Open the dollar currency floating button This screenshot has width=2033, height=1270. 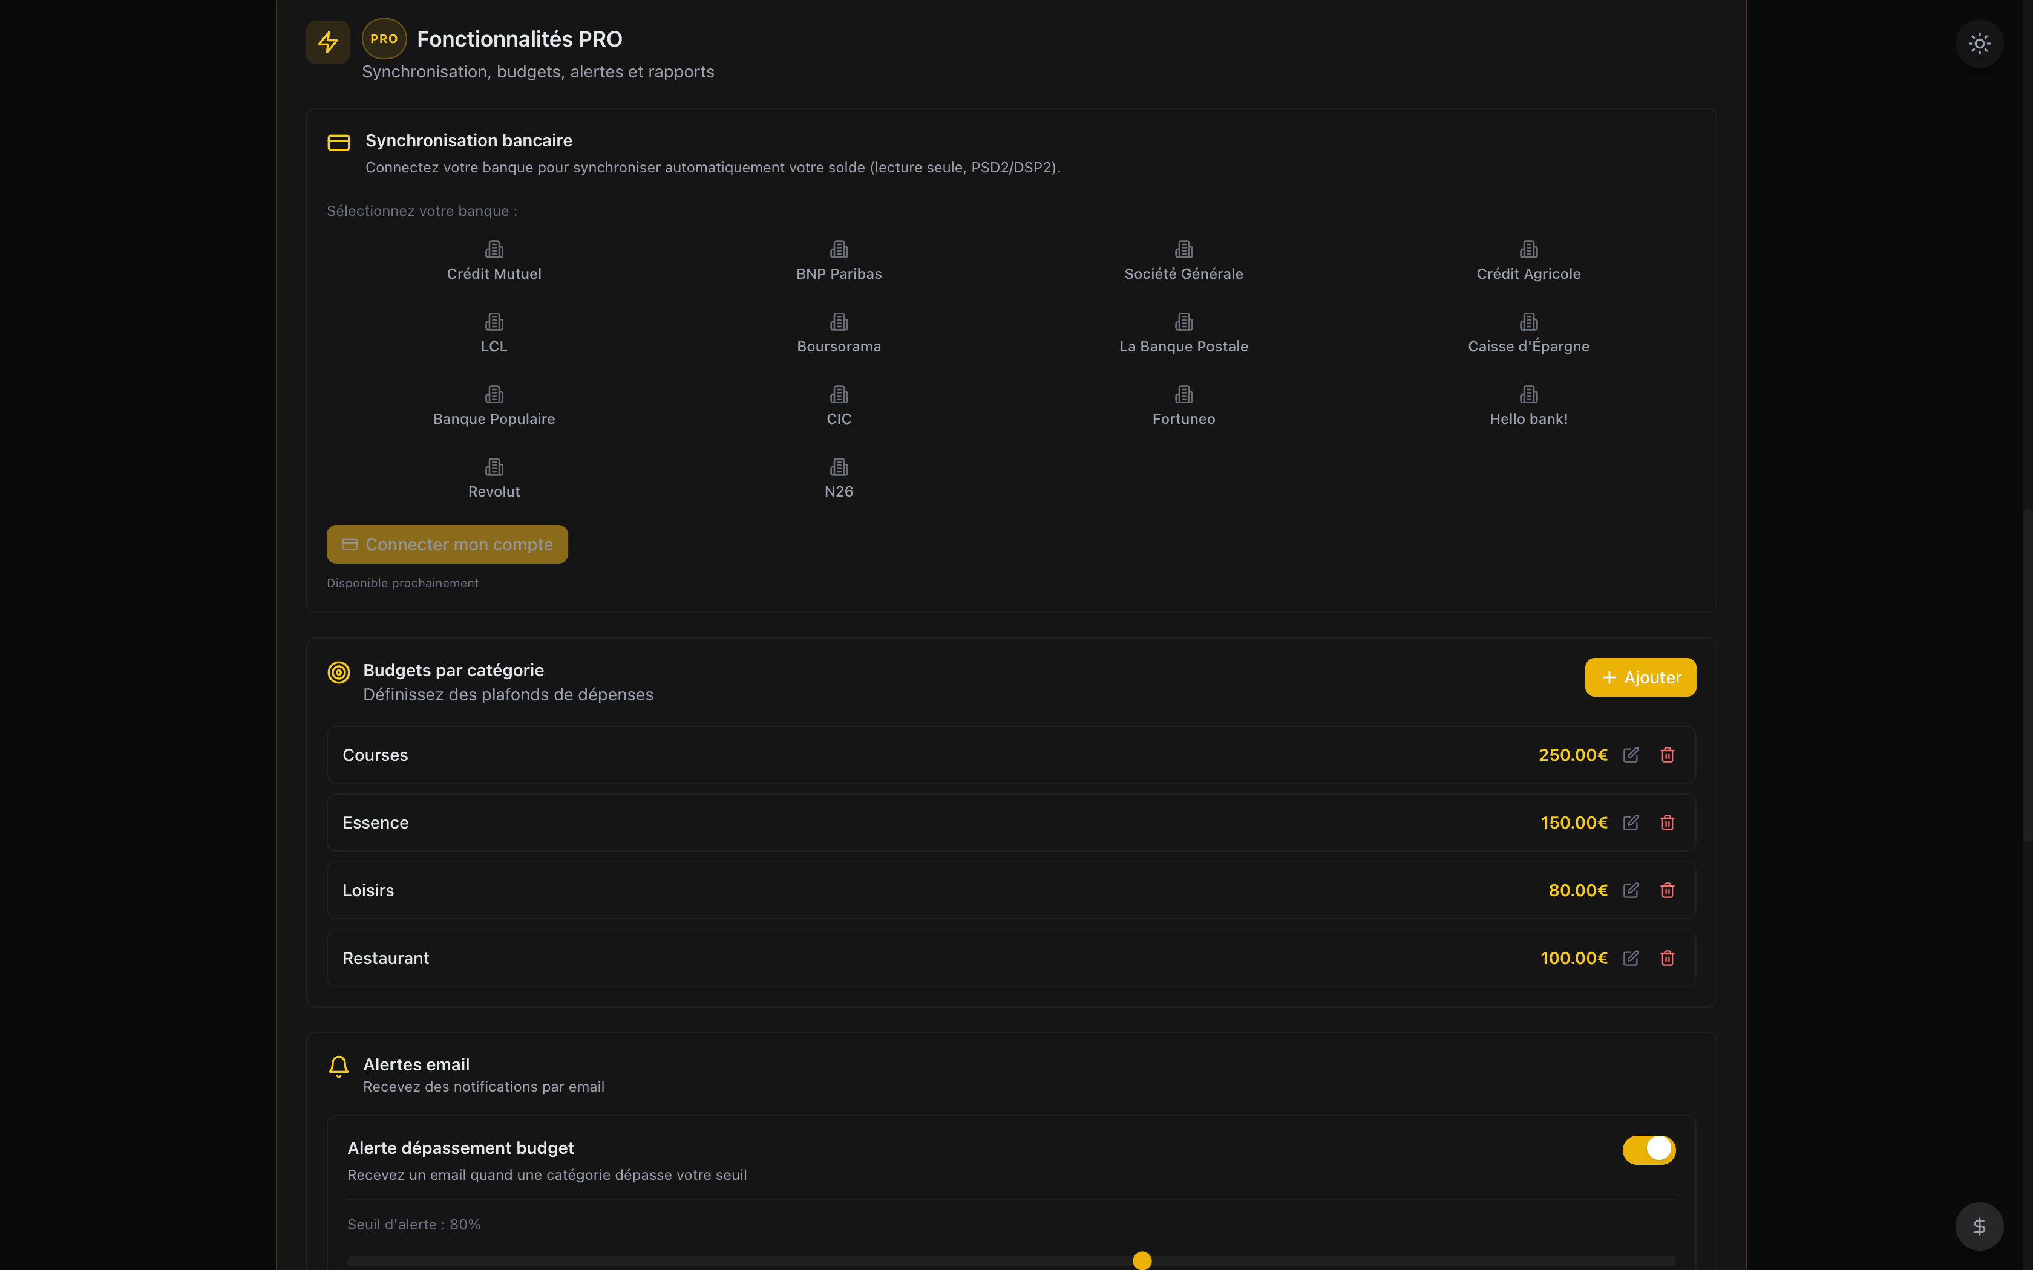point(1979,1226)
